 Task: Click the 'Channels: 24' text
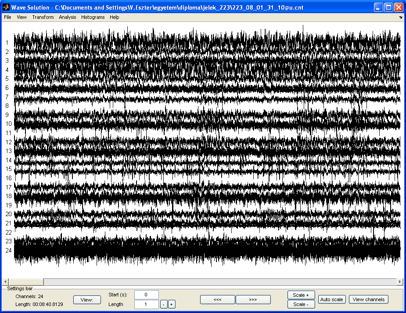tap(29, 296)
